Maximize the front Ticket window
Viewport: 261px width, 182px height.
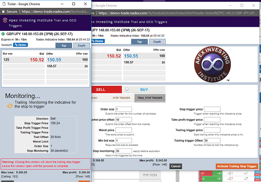(x=74, y=4)
